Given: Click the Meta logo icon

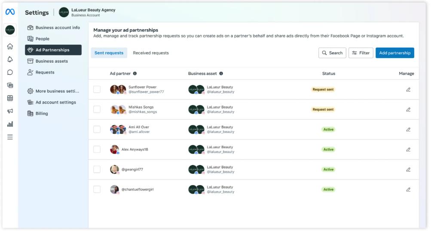Looking at the screenshot, I should click(10, 12).
